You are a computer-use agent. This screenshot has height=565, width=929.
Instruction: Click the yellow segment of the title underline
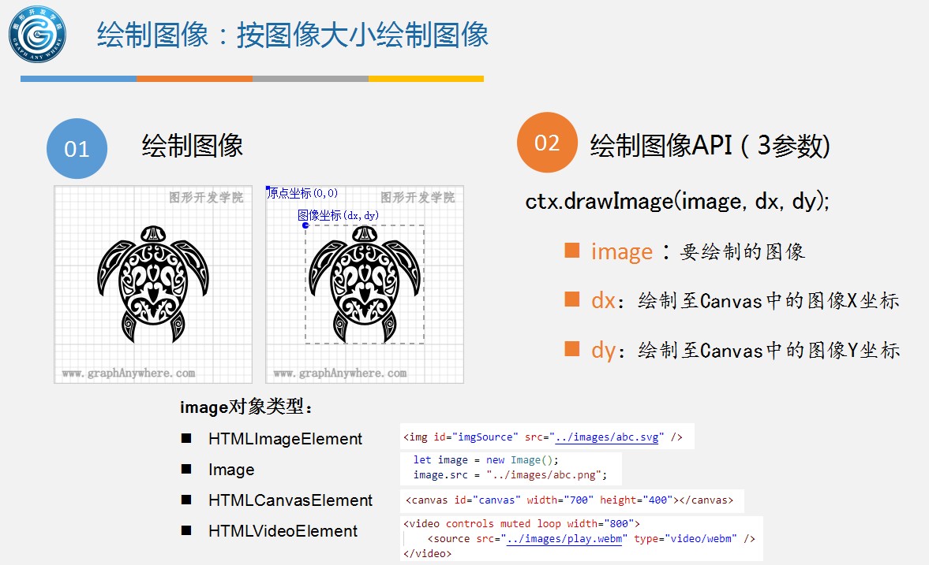click(426, 79)
